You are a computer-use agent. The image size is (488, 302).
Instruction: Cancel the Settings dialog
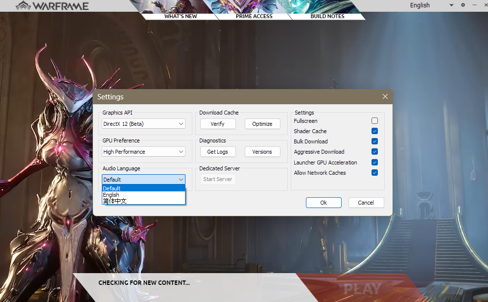366,202
